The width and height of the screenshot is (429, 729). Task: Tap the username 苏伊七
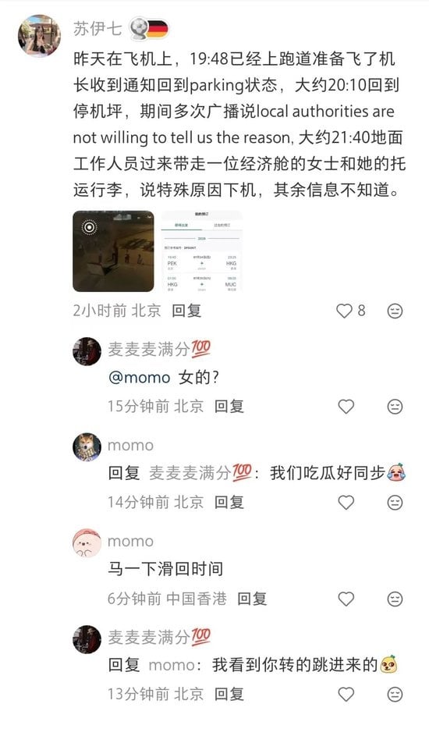(97, 29)
